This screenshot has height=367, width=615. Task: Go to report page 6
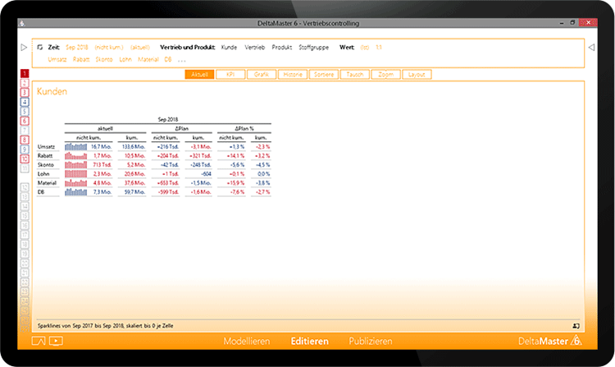tap(25, 121)
